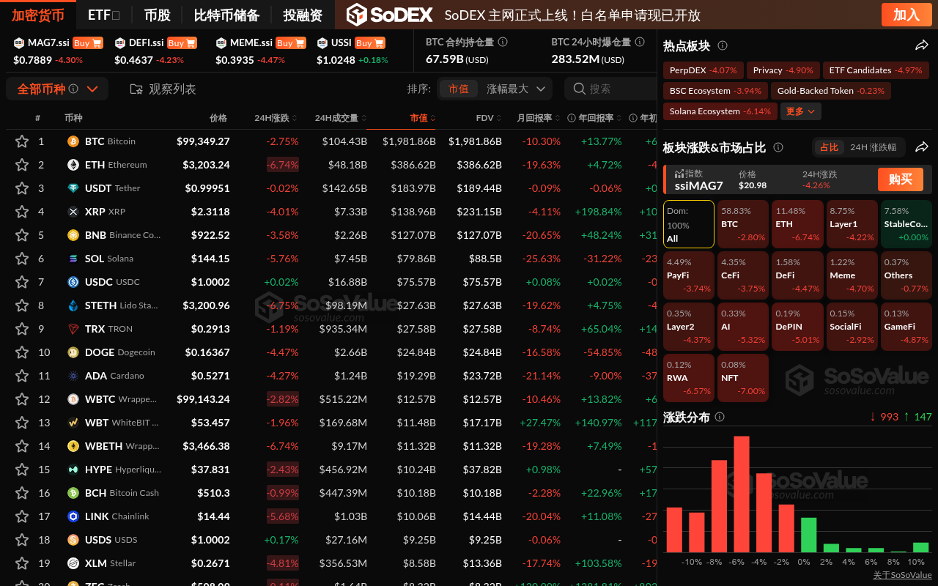Click share icon next to 板块涨跌&市场占比
Image resolution: width=938 pixels, height=586 pixels.
tap(922, 147)
